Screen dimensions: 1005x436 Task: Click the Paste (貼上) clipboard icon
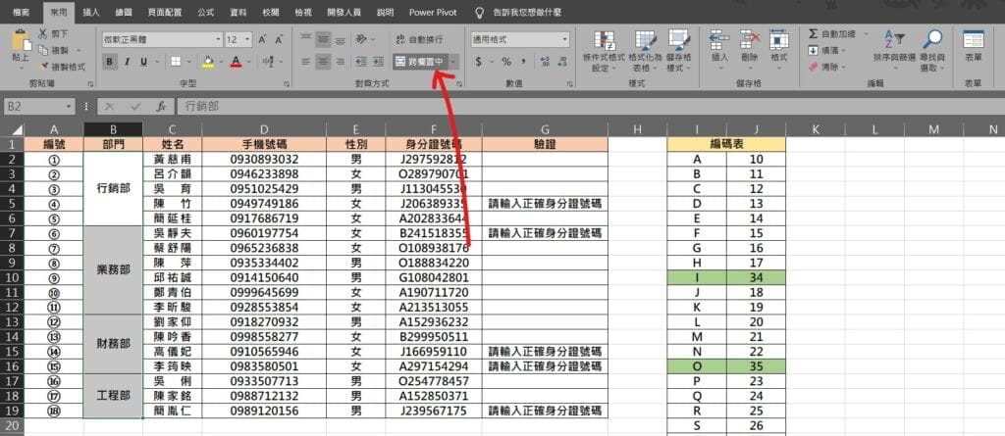[x=21, y=40]
